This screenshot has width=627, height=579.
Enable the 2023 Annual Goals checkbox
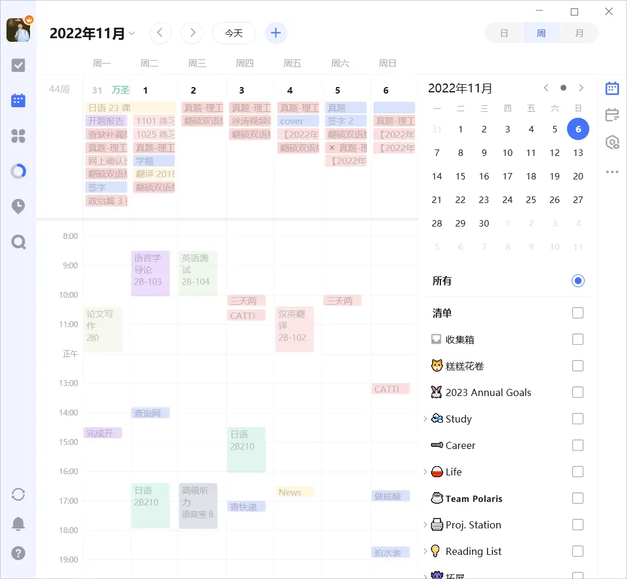tap(578, 392)
